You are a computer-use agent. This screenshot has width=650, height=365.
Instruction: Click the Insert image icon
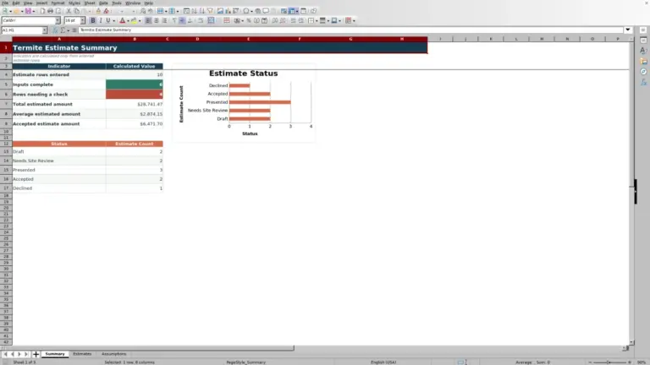(x=220, y=11)
